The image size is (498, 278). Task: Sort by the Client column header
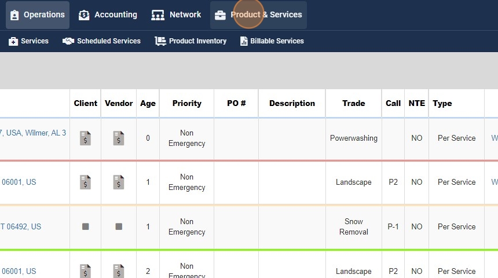pyautogui.click(x=86, y=103)
